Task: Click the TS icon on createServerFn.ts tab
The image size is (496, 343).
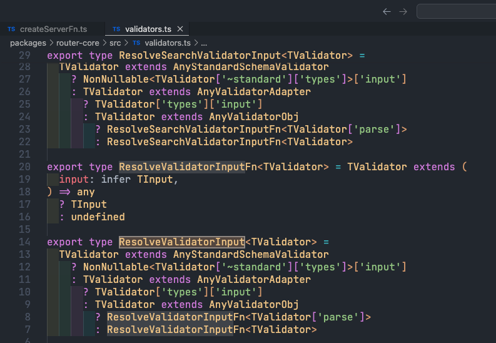Action: (11, 29)
